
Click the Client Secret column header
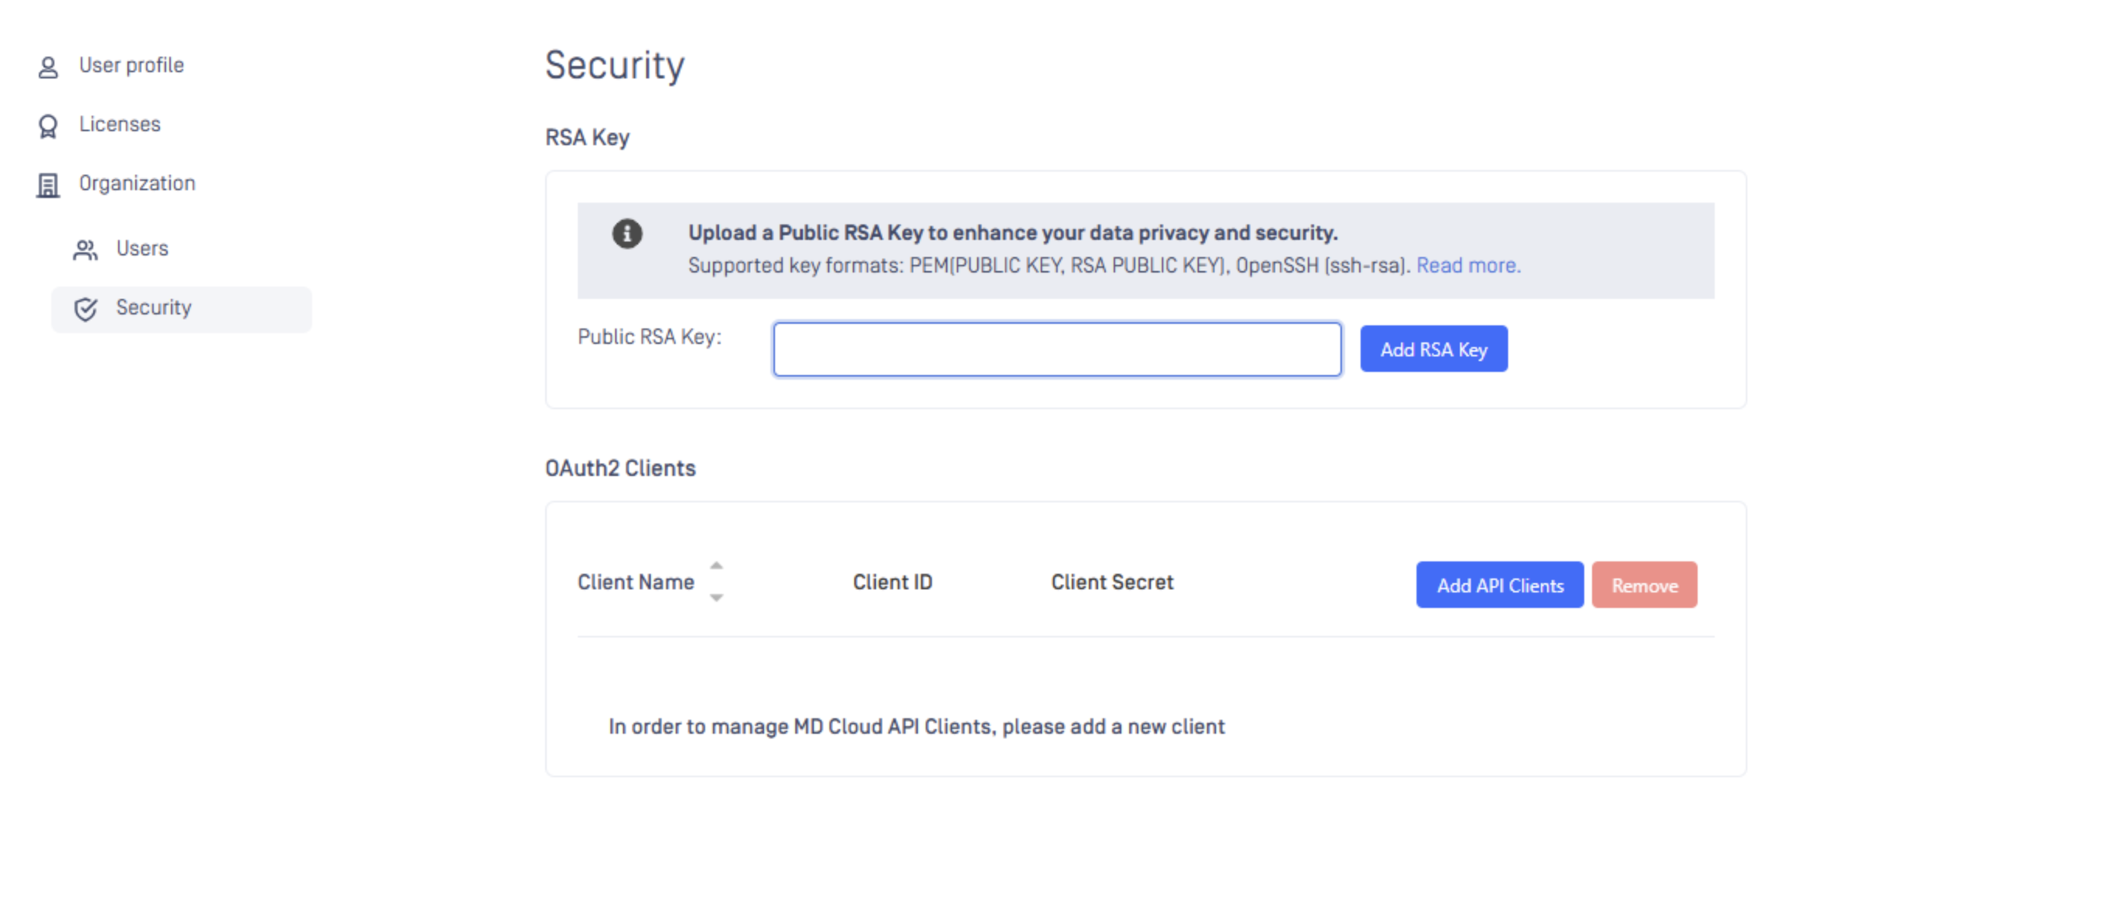1112,582
